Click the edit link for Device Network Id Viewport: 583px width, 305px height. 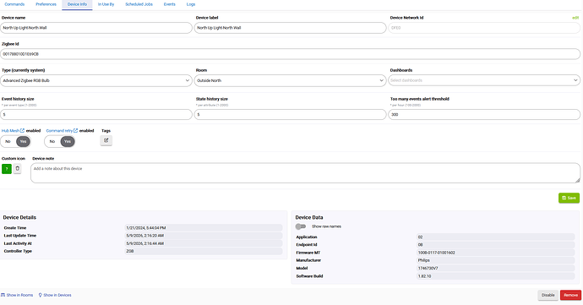[575, 18]
